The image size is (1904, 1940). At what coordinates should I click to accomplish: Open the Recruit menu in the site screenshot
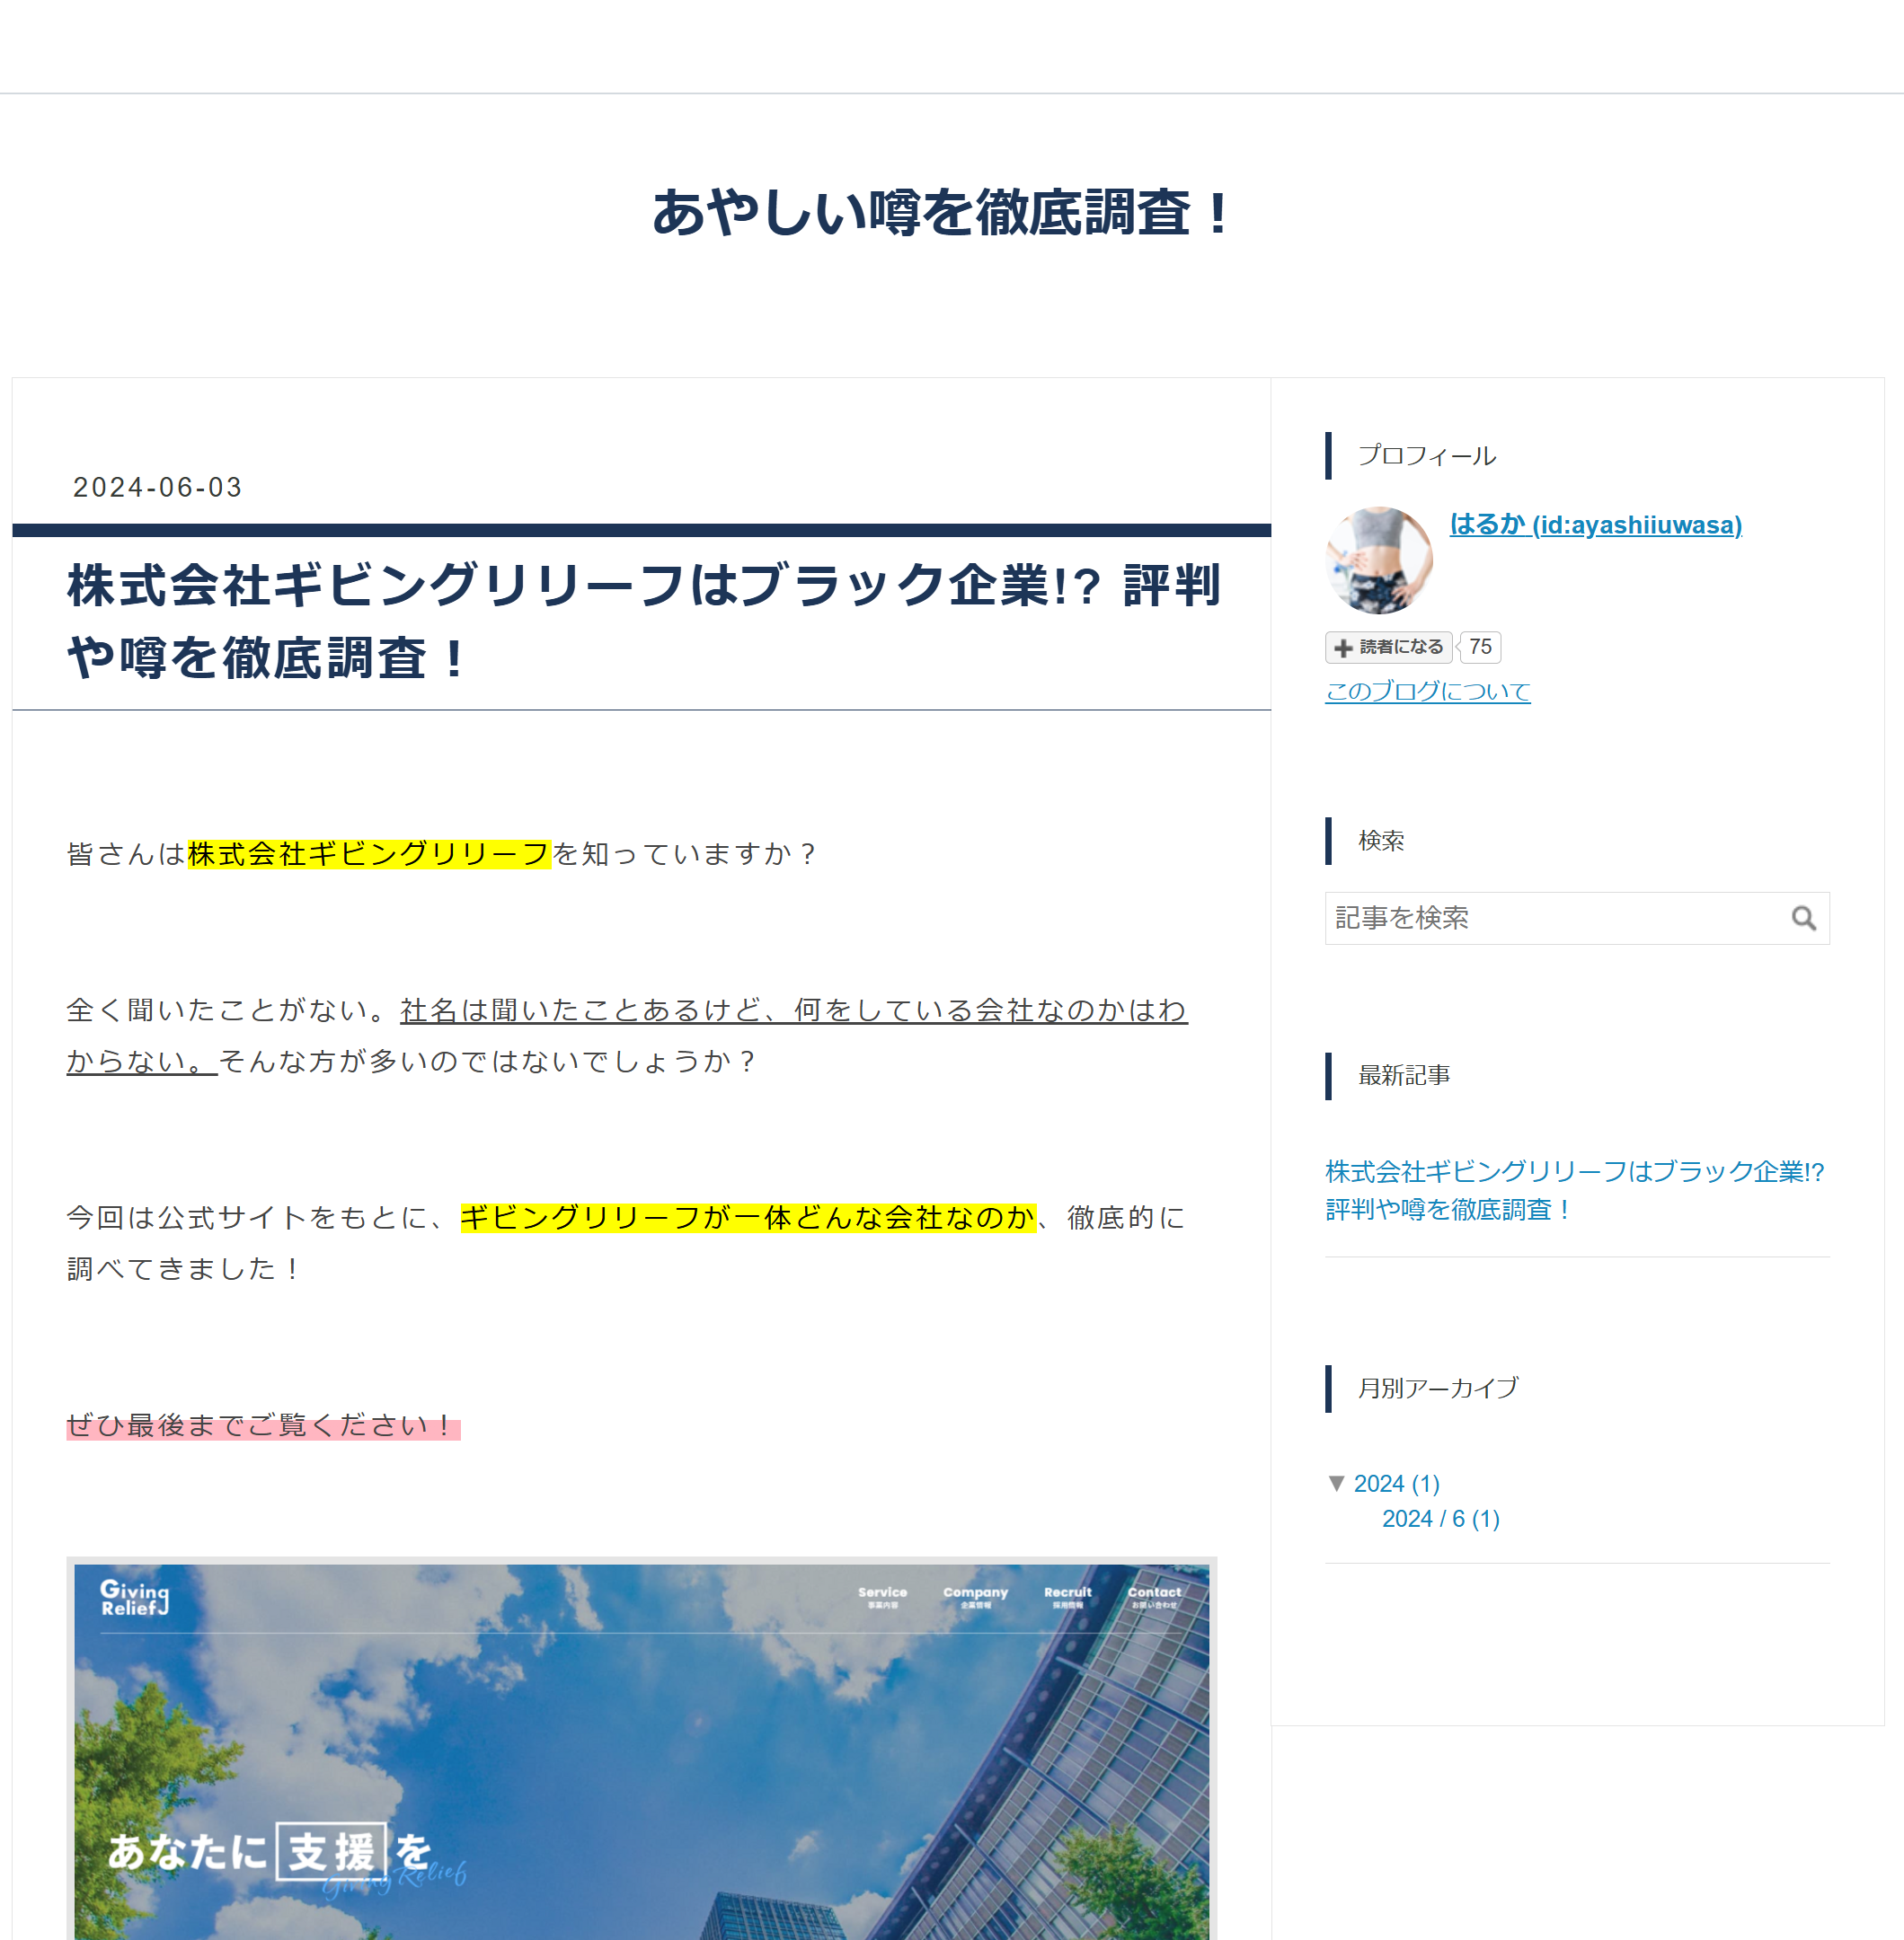(x=1068, y=1594)
